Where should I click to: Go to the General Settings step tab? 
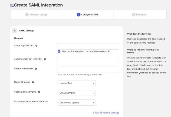36,15
